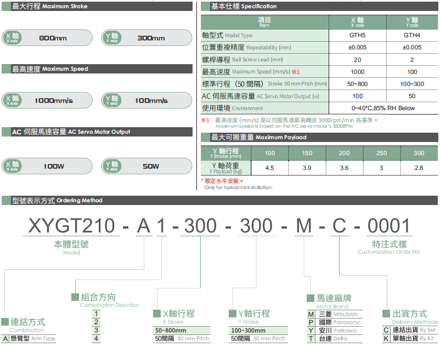Image resolution: width=440 pixels, height=347 pixels.
Task: Select the 1000 maximum speed table cell
Action: 358,72
